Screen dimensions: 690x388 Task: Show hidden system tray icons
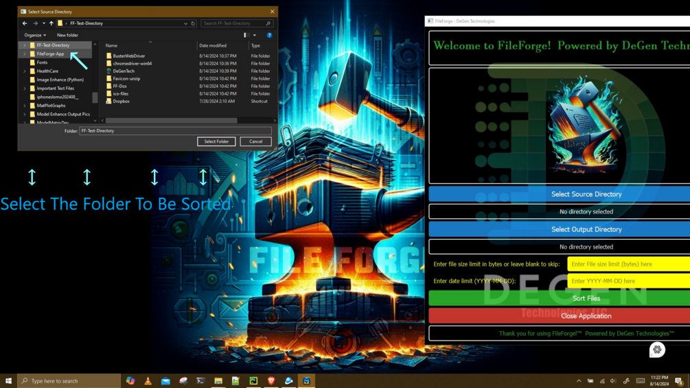(579, 381)
